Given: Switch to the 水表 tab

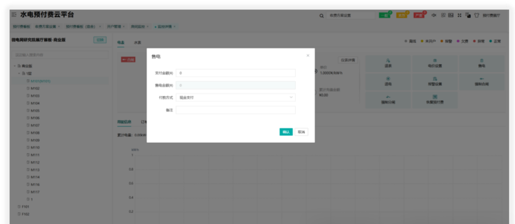Looking at the screenshot, I should click(x=138, y=43).
